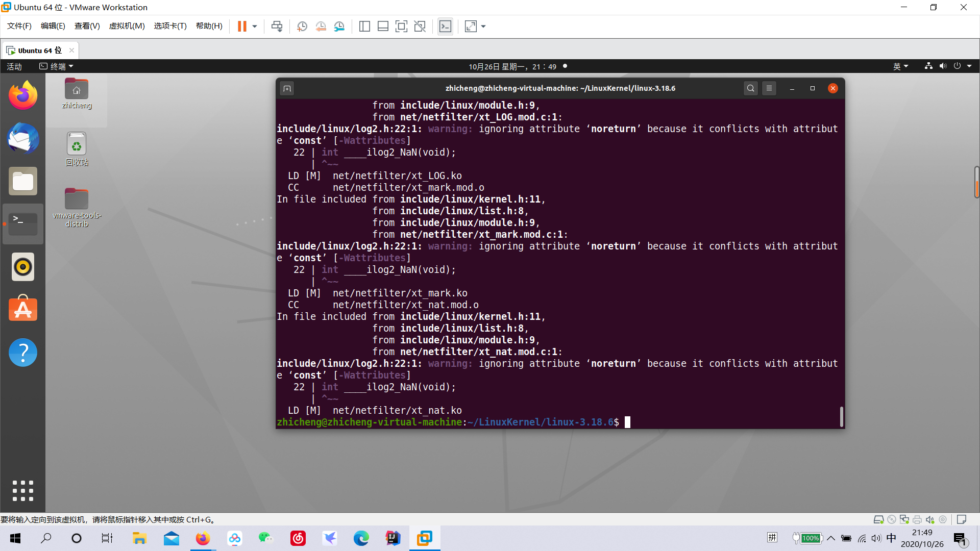Screen dimensions: 980x551
Task: Open Rhythmbox music player from the dock
Action: click(23, 267)
